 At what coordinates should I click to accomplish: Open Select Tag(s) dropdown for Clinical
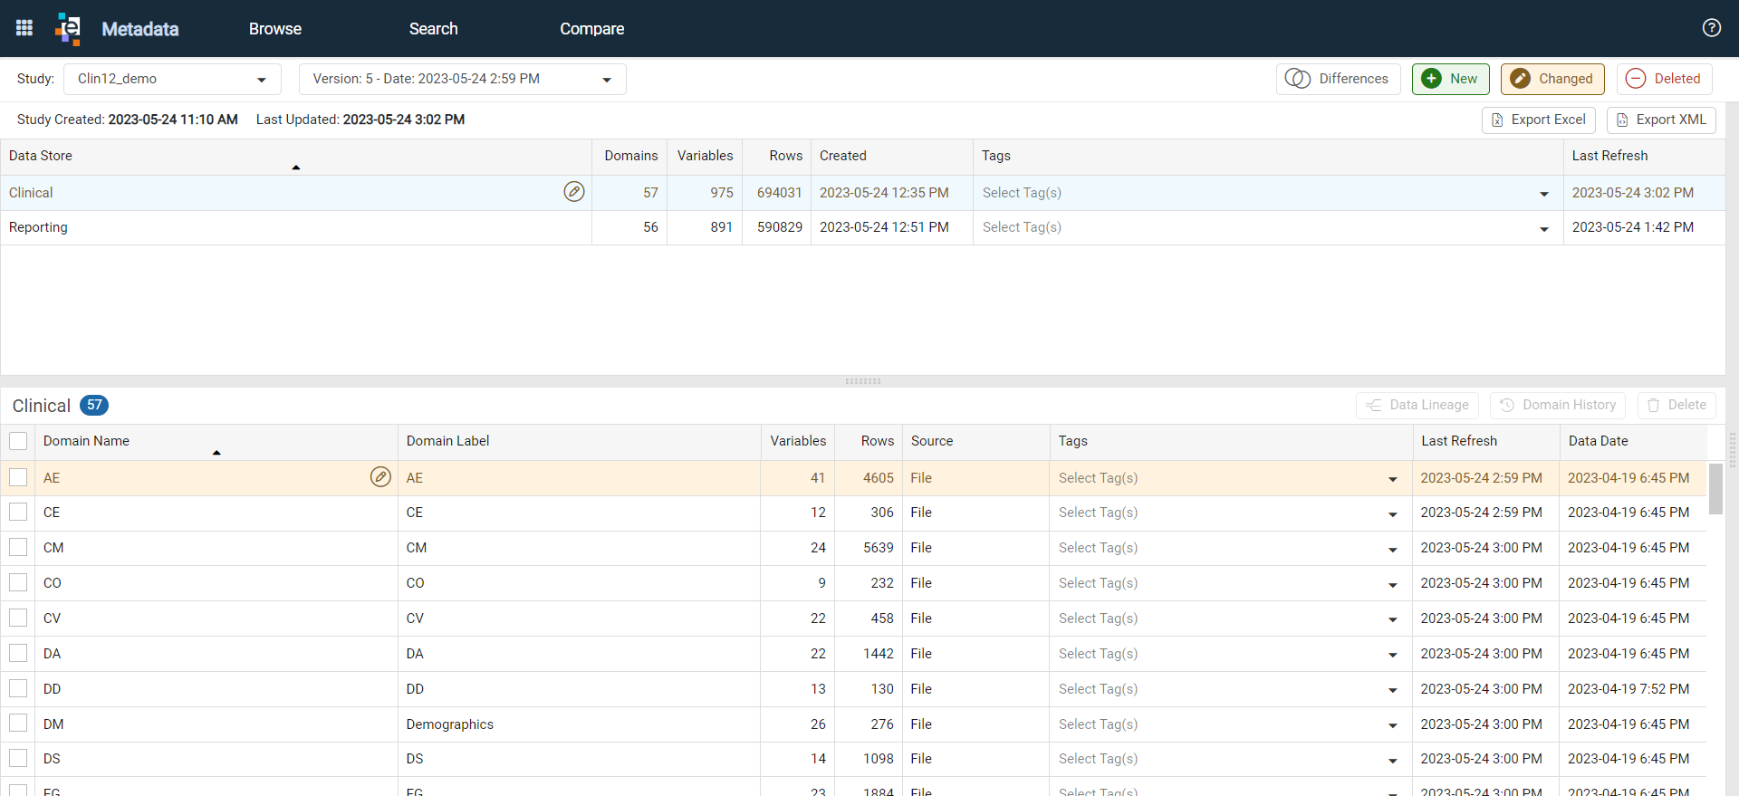[1266, 193]
